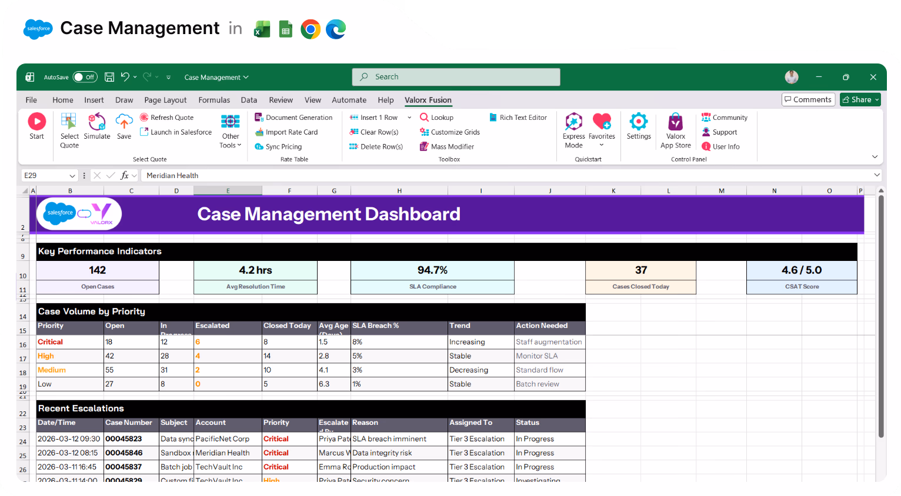Expand the Case Management workbook name dropdown
Image resolution: width=901 pixels, height=496 pixels.
pyautogui.click(x=246, y=77)
